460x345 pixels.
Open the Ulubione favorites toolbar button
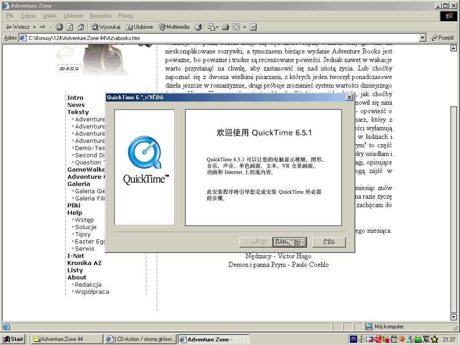[x=140, y=27]
